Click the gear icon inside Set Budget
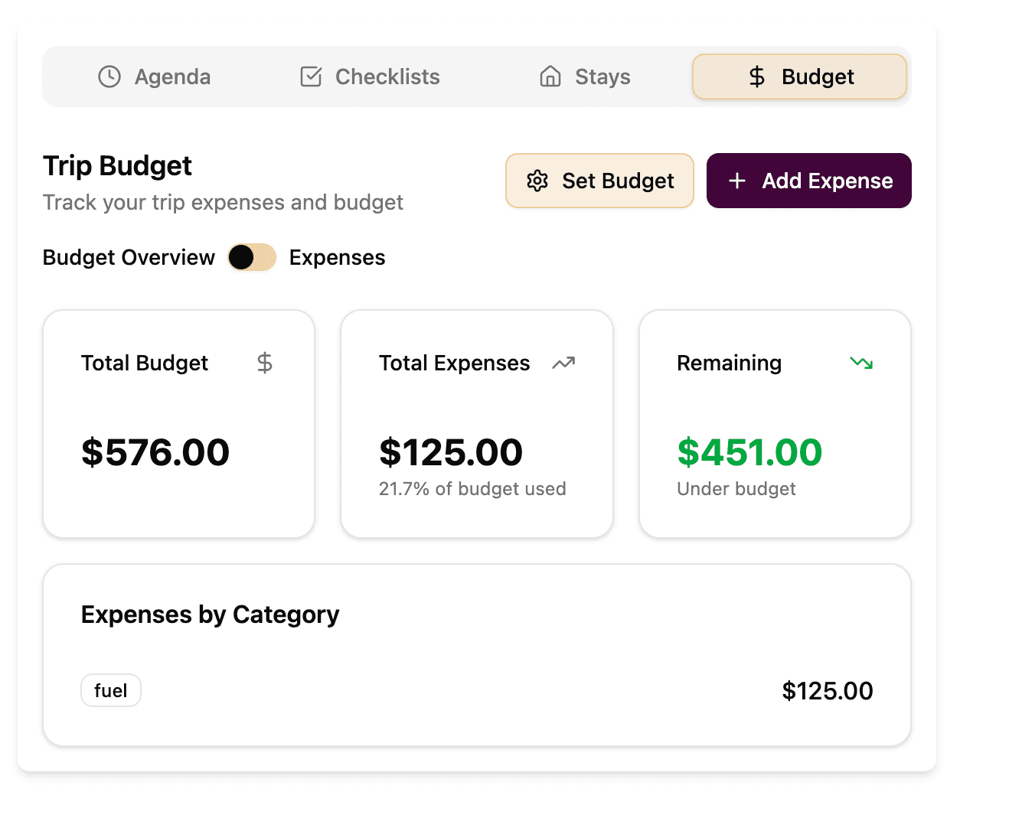 (x=538, y=181)
